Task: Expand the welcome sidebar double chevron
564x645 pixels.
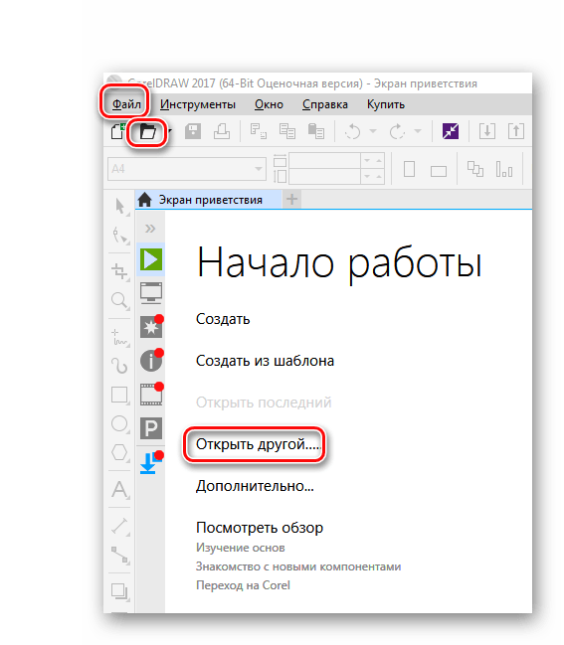Action: point(150,229)
